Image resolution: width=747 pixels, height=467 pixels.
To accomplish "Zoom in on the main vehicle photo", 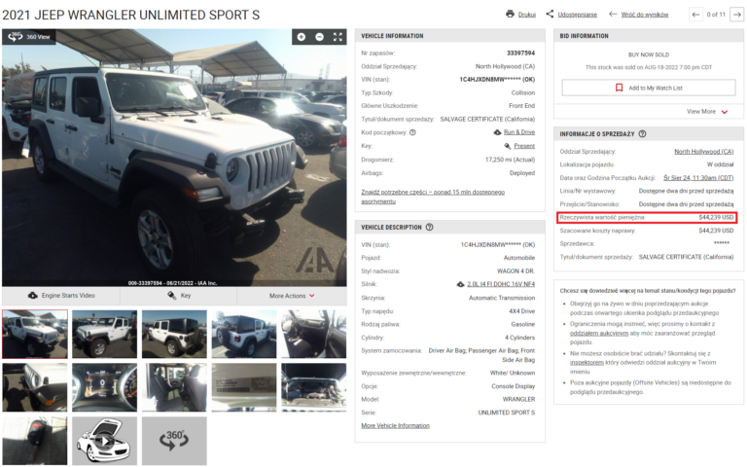I will pos(302,37).
